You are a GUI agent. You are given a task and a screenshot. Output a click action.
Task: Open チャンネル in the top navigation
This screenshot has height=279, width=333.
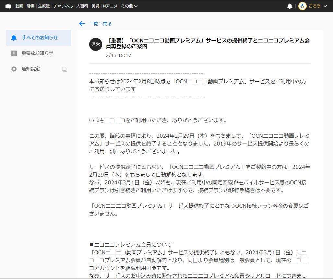click(x=63, y=6)
